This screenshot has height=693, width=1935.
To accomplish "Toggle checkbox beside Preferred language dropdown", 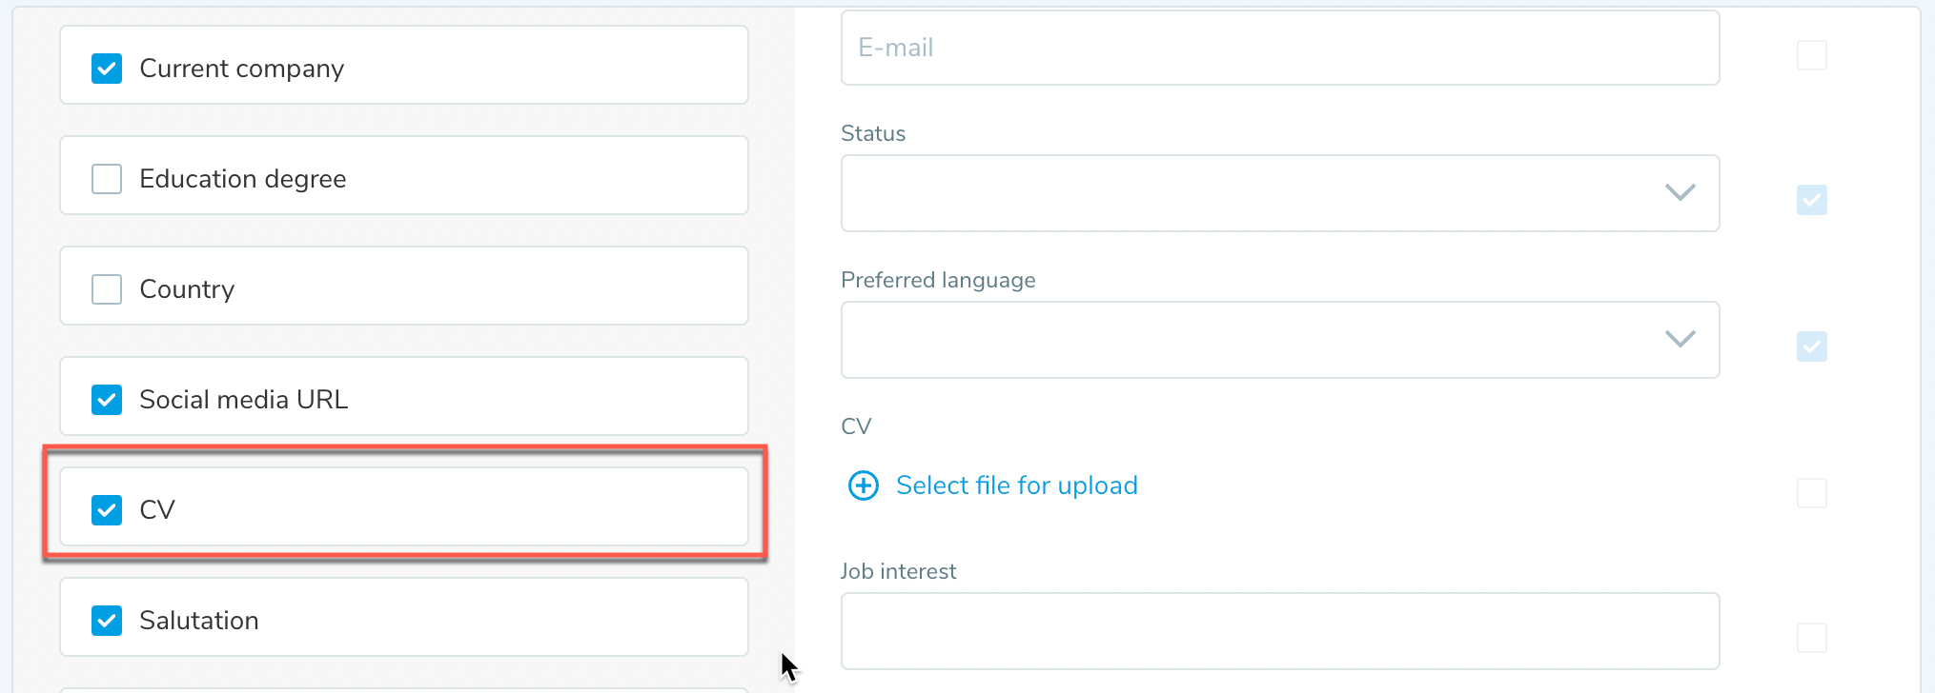I will click(1811, 346).
